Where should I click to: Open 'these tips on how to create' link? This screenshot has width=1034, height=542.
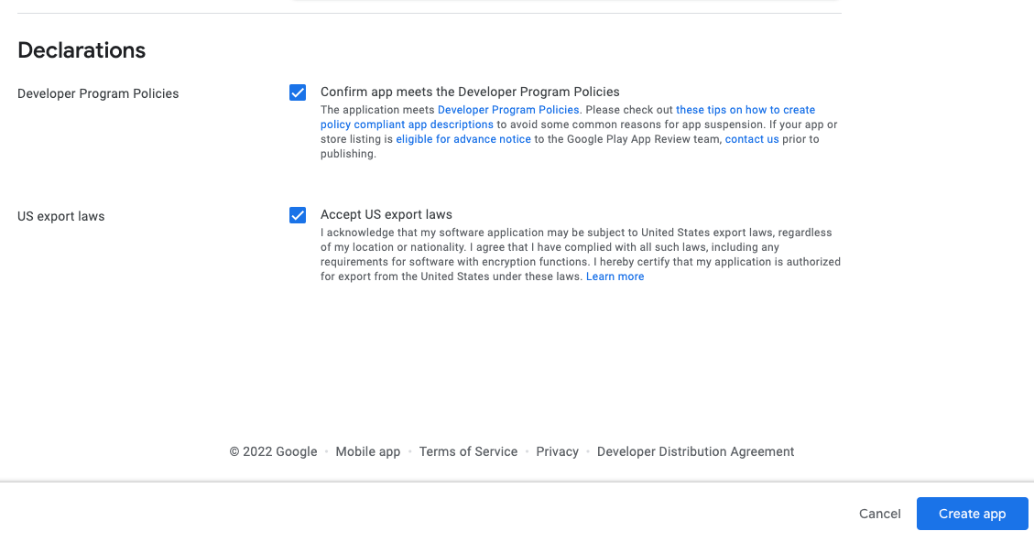[745, 110]
